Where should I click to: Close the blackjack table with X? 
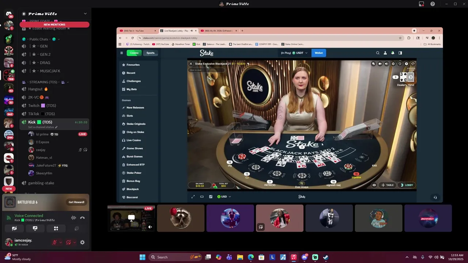point(190,64)
